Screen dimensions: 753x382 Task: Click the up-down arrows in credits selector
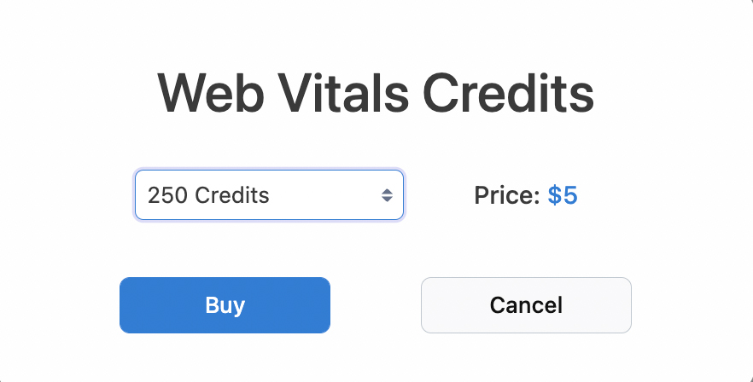387,195
